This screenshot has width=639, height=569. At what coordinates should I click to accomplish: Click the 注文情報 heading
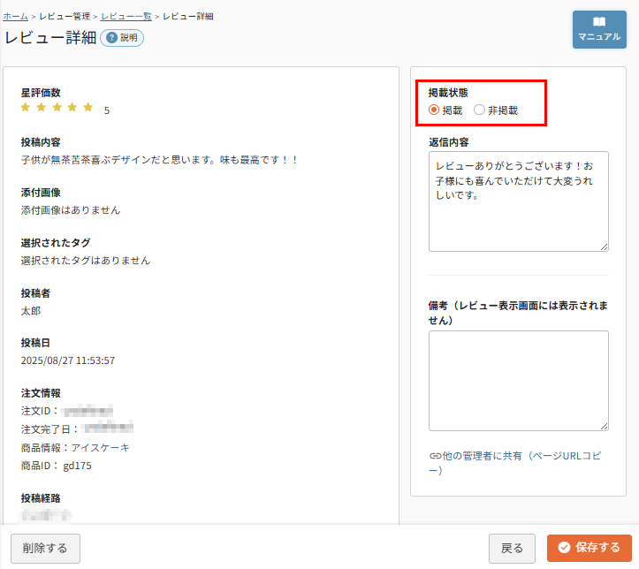pyautogui.click(x=41, y=393)
